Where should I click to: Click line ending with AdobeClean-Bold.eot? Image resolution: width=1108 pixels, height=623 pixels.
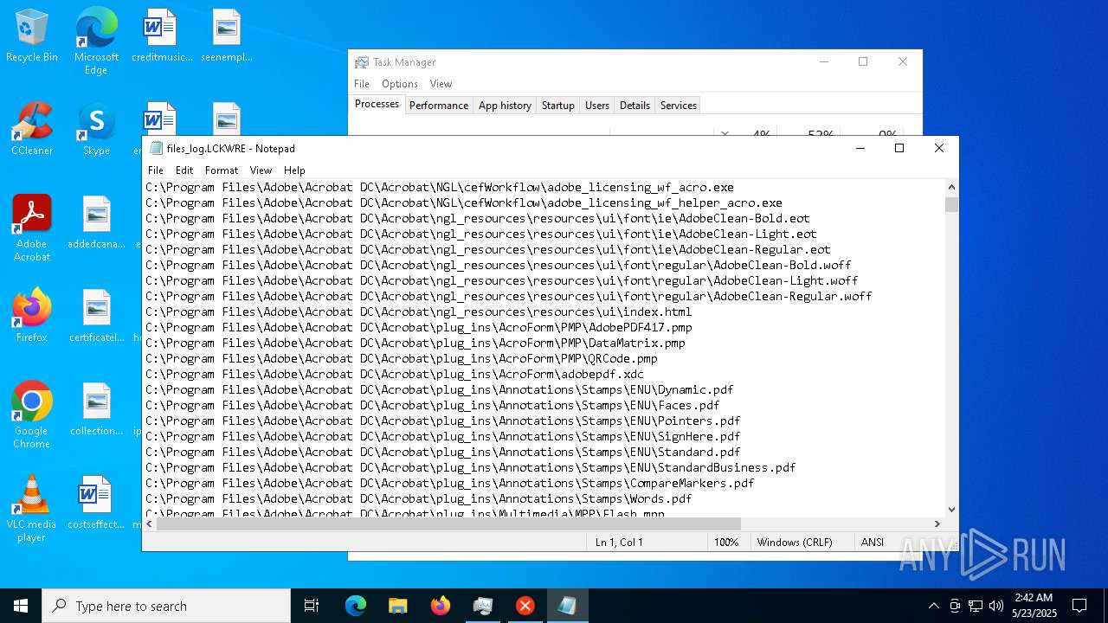coord(478,218)
